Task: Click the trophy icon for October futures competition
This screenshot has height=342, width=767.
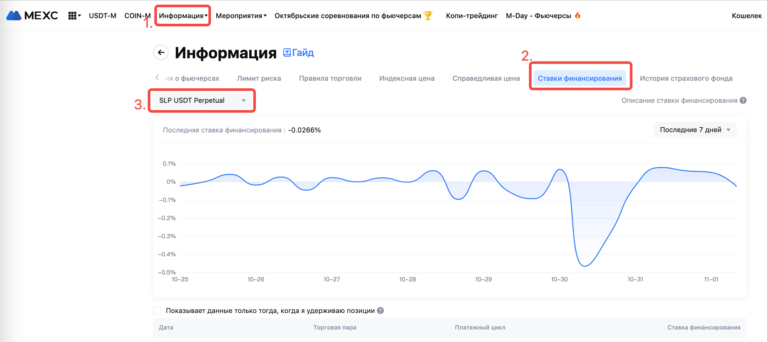Action: click(x=428, y=15)
